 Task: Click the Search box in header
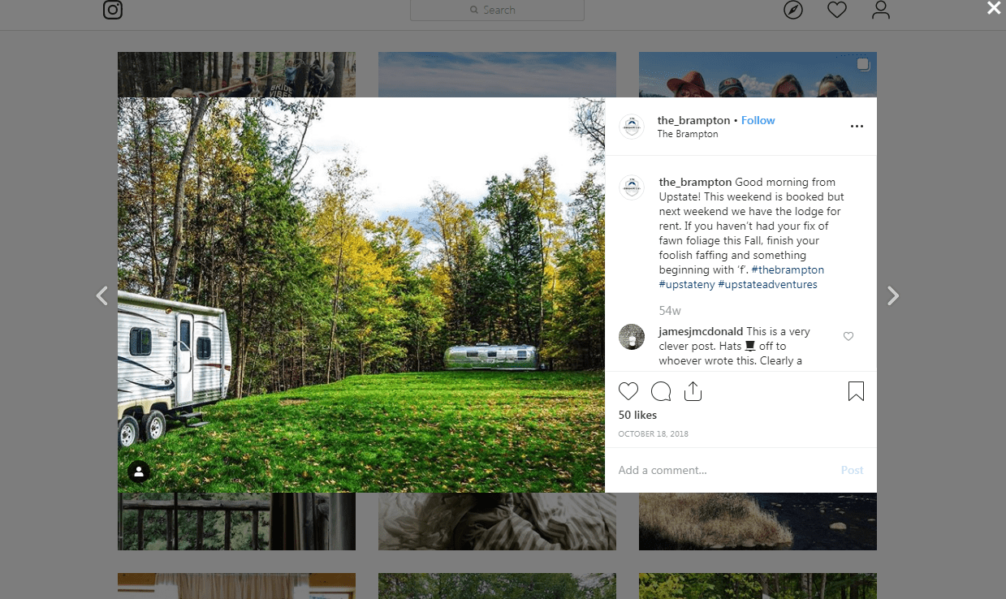pos(497,10)
